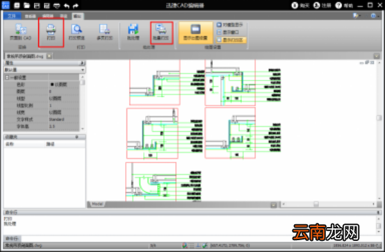Click the vertical scrollbar thumb right of drawing

tap(379, 118)
